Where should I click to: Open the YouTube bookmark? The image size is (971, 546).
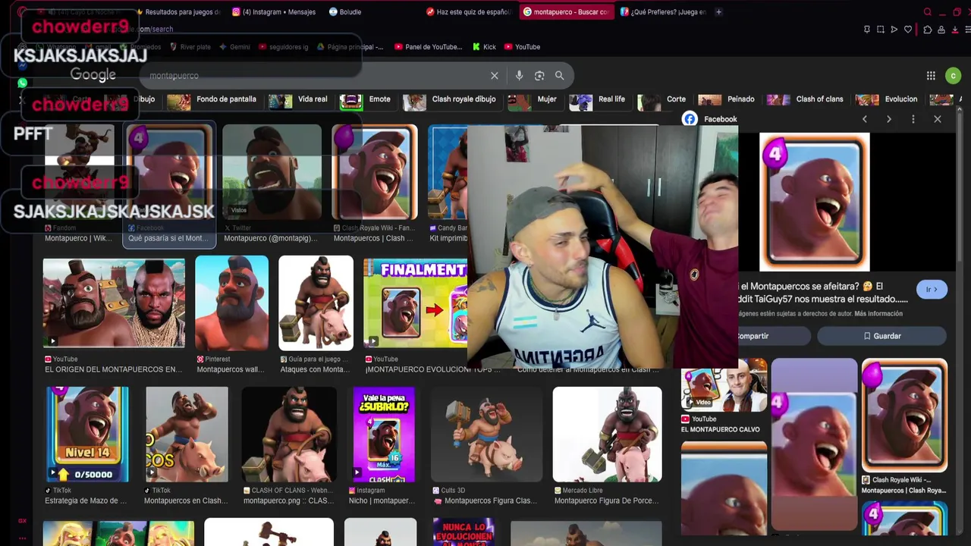tap(522, 47)
